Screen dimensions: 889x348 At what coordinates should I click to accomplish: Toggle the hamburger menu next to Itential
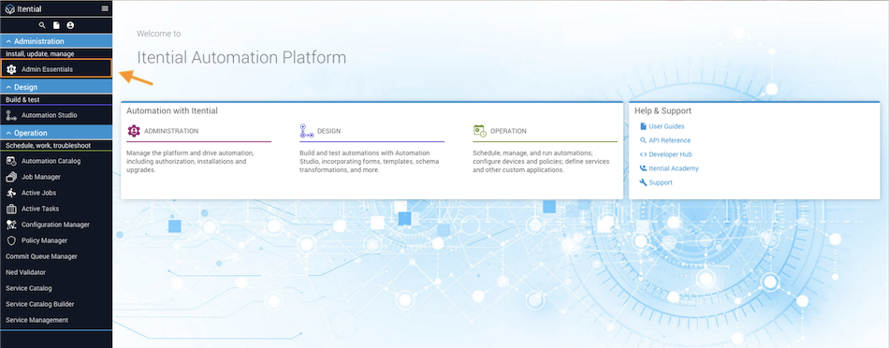point(105,8)
